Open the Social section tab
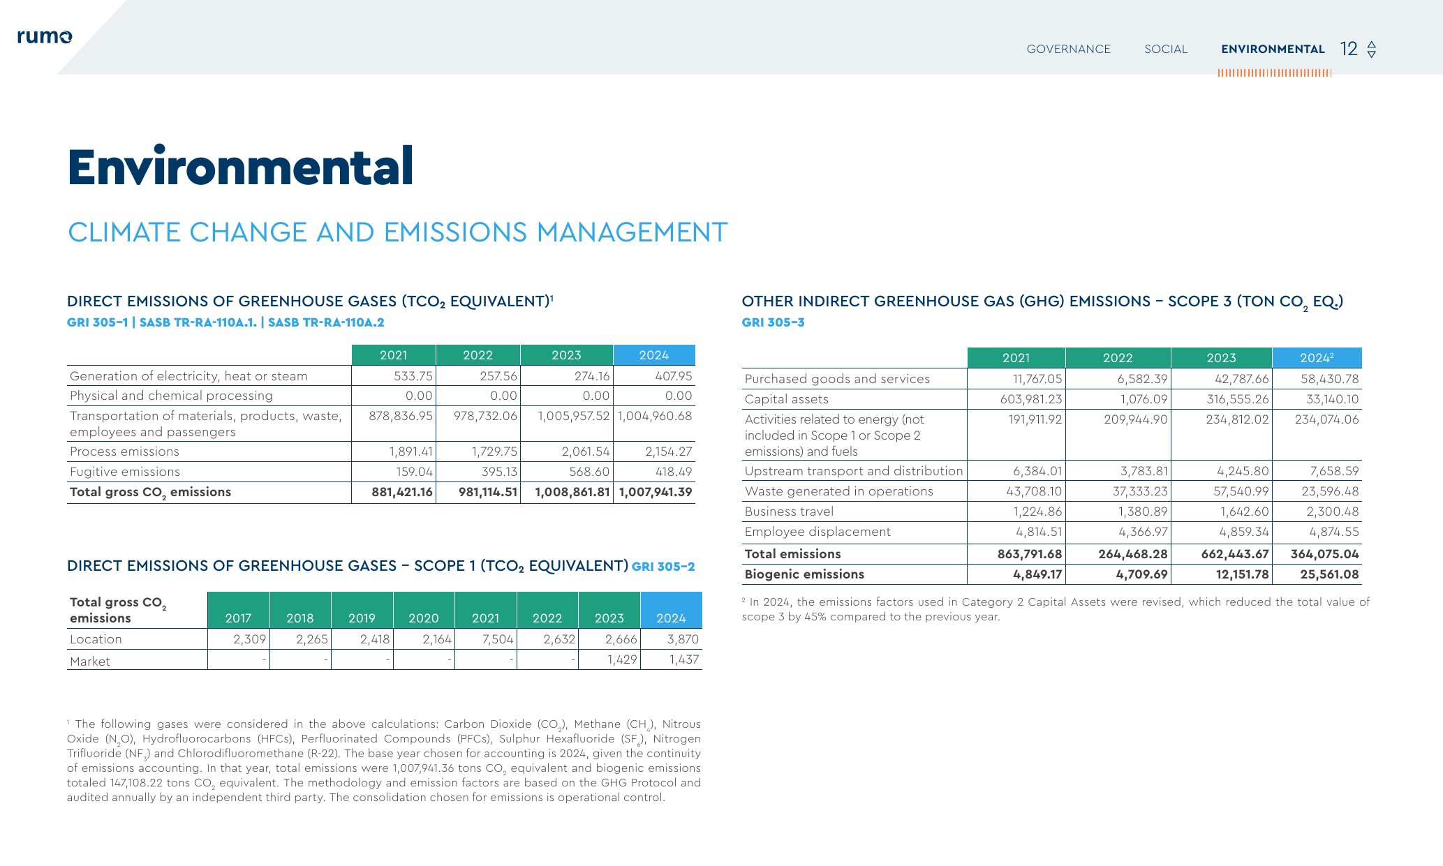The image size is (1443, 866). [1165, 49]
